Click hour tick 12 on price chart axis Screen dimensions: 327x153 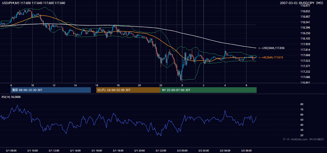[54, 85]
